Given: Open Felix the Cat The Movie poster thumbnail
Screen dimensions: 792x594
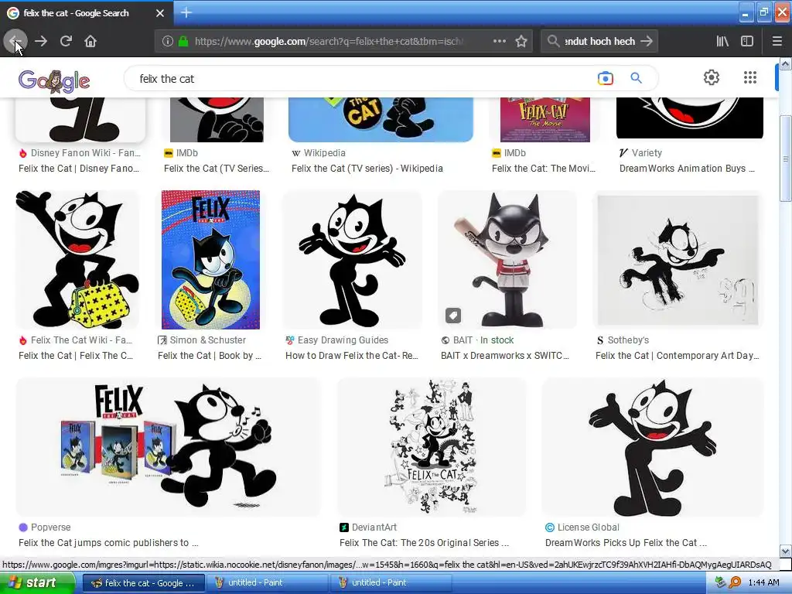Looking at the screenshot, I should [x=545, y=120].
